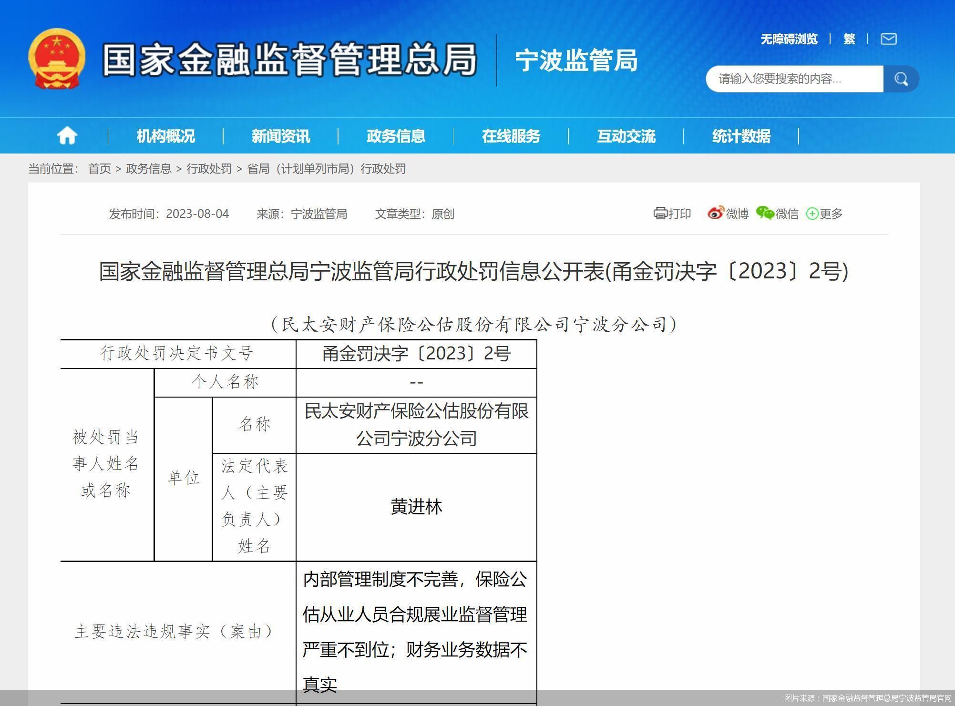
Task: Open the 互动交流 menu
Action: click(x=626, y=136)
